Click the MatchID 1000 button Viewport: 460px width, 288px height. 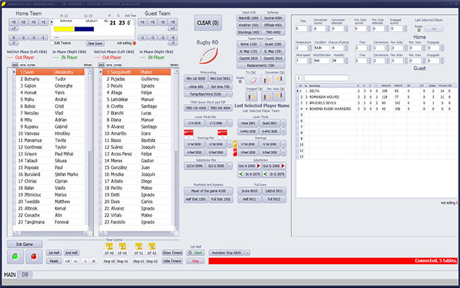[x=248, y=18]
